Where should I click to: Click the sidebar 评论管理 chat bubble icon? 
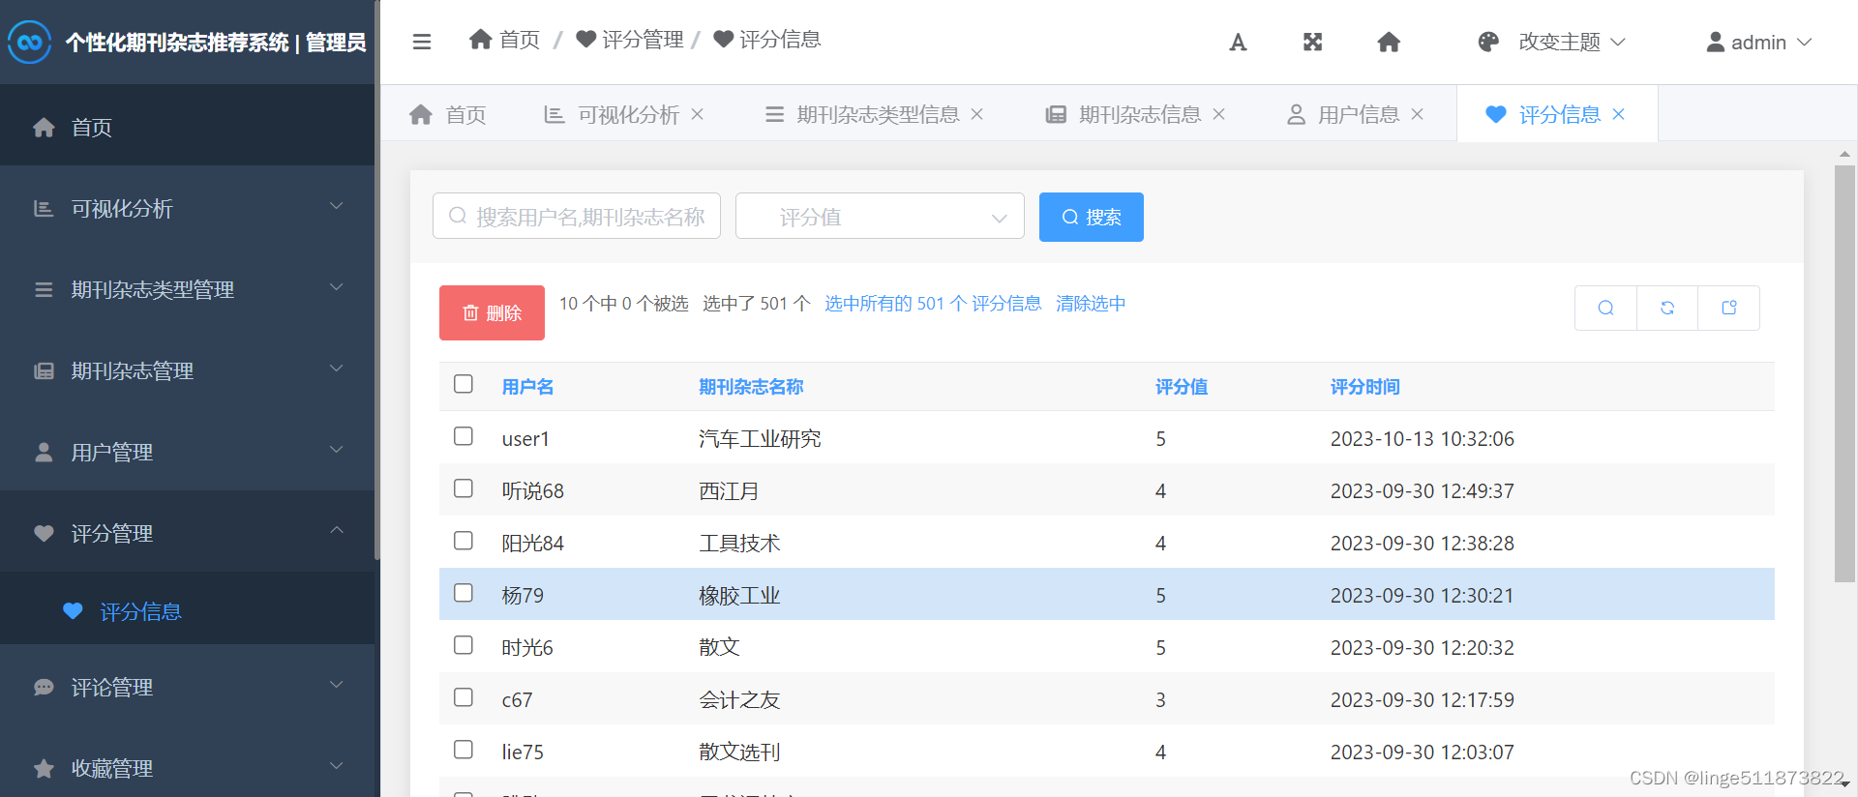pyautogui.click(x=44, y=687)
